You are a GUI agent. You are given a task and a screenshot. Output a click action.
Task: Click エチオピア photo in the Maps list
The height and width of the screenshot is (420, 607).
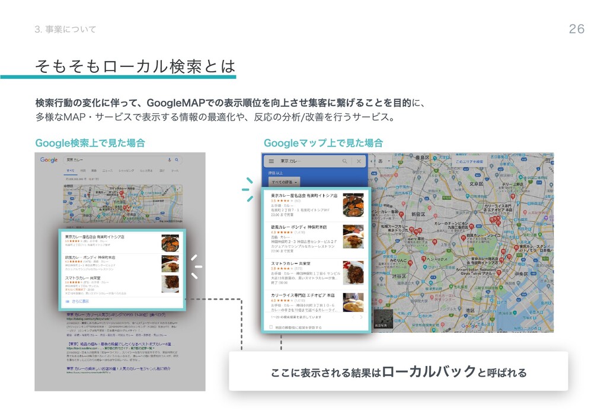[x=353, y=302]
